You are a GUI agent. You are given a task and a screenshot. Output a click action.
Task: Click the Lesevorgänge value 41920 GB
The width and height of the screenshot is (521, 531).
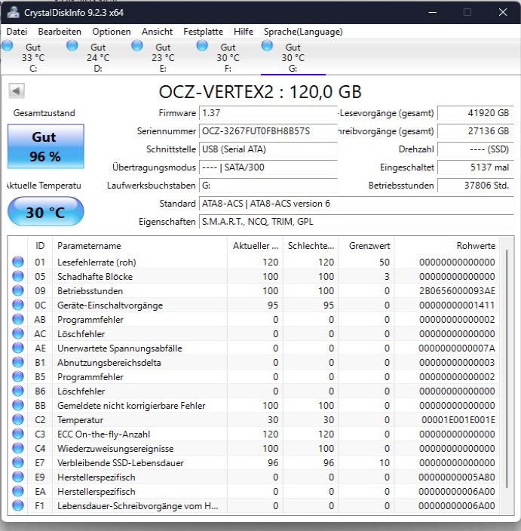click(x=476, y=113)
